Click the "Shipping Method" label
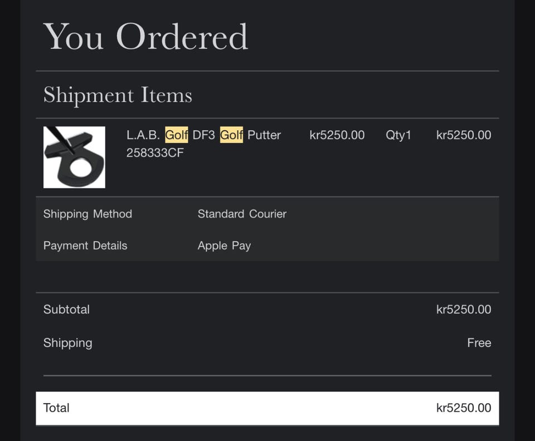535x441 pixels. [x=87, y=214]
